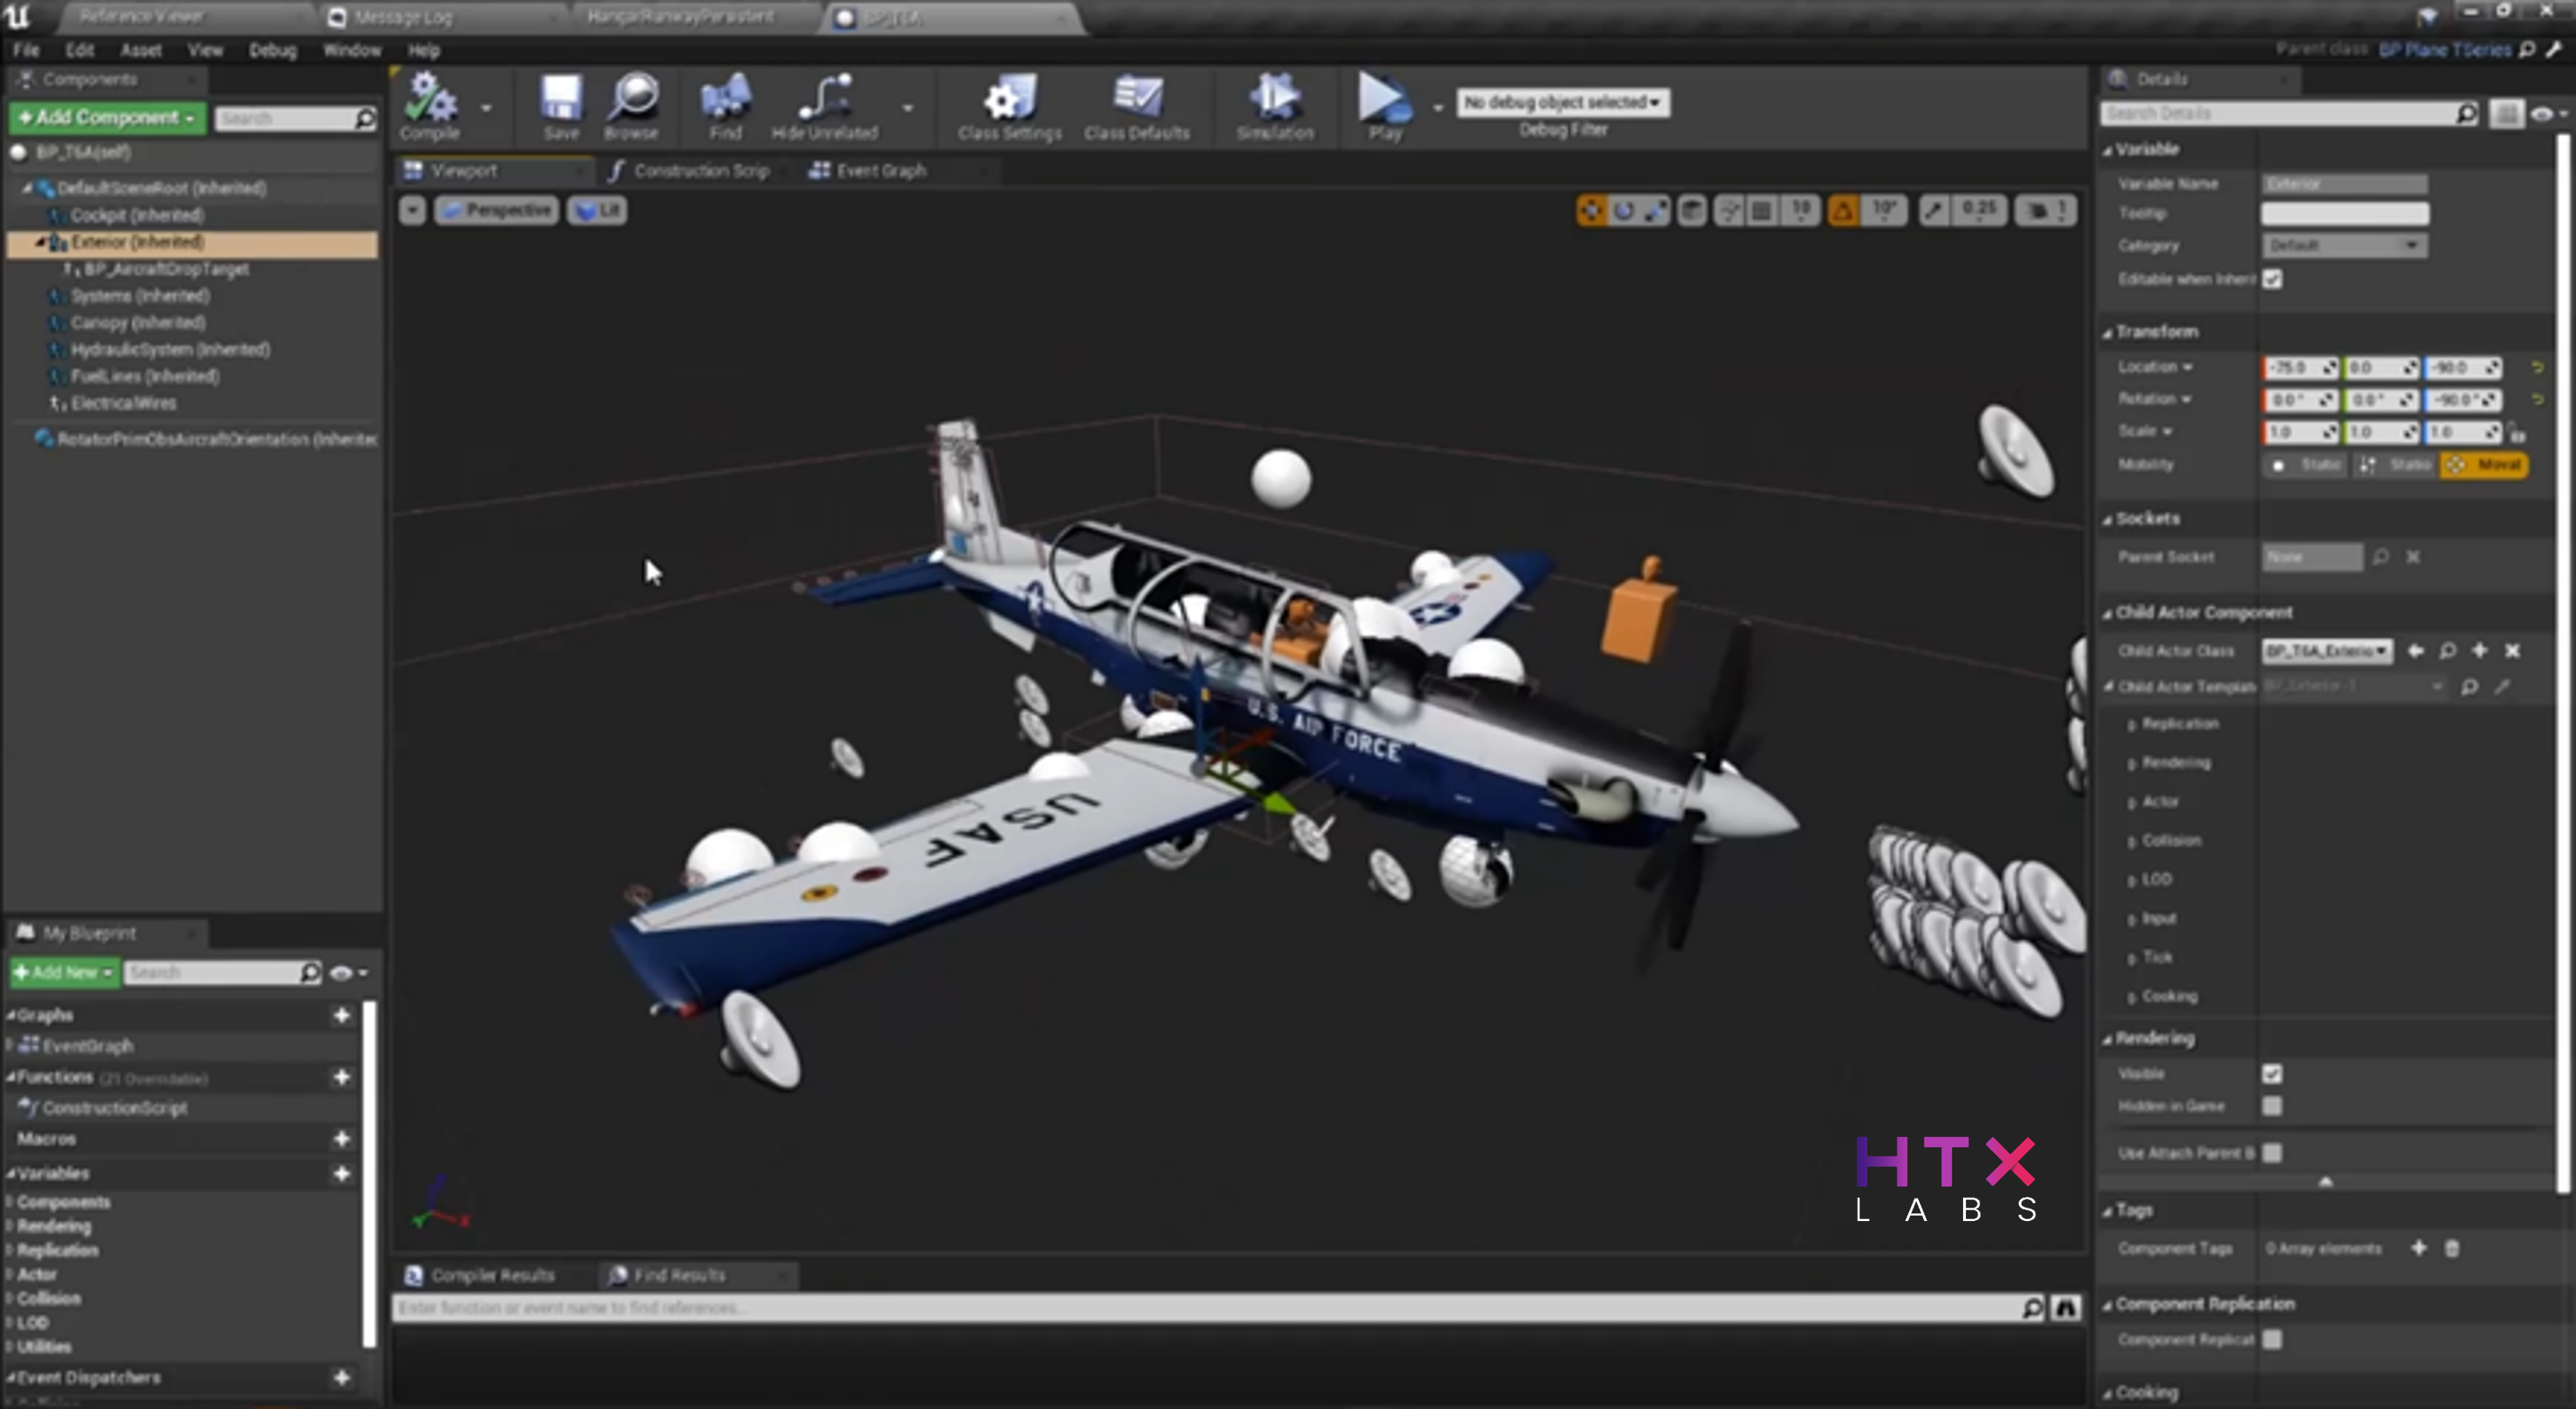Toggle Editable when Inherited checkbox
Screen dimensions: 2576x1409
(x=2272, y=279)
